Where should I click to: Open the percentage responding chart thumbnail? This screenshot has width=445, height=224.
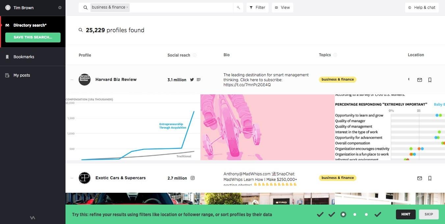(x=390, y=127)
